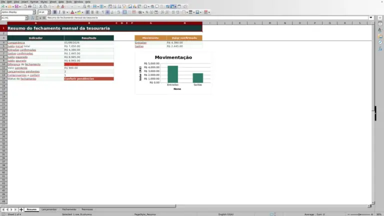Image resolution: width=384 pixels, height=216 pixels.
Task: Click the Insert Pivot Table icon
Action: tap(139, 6)
